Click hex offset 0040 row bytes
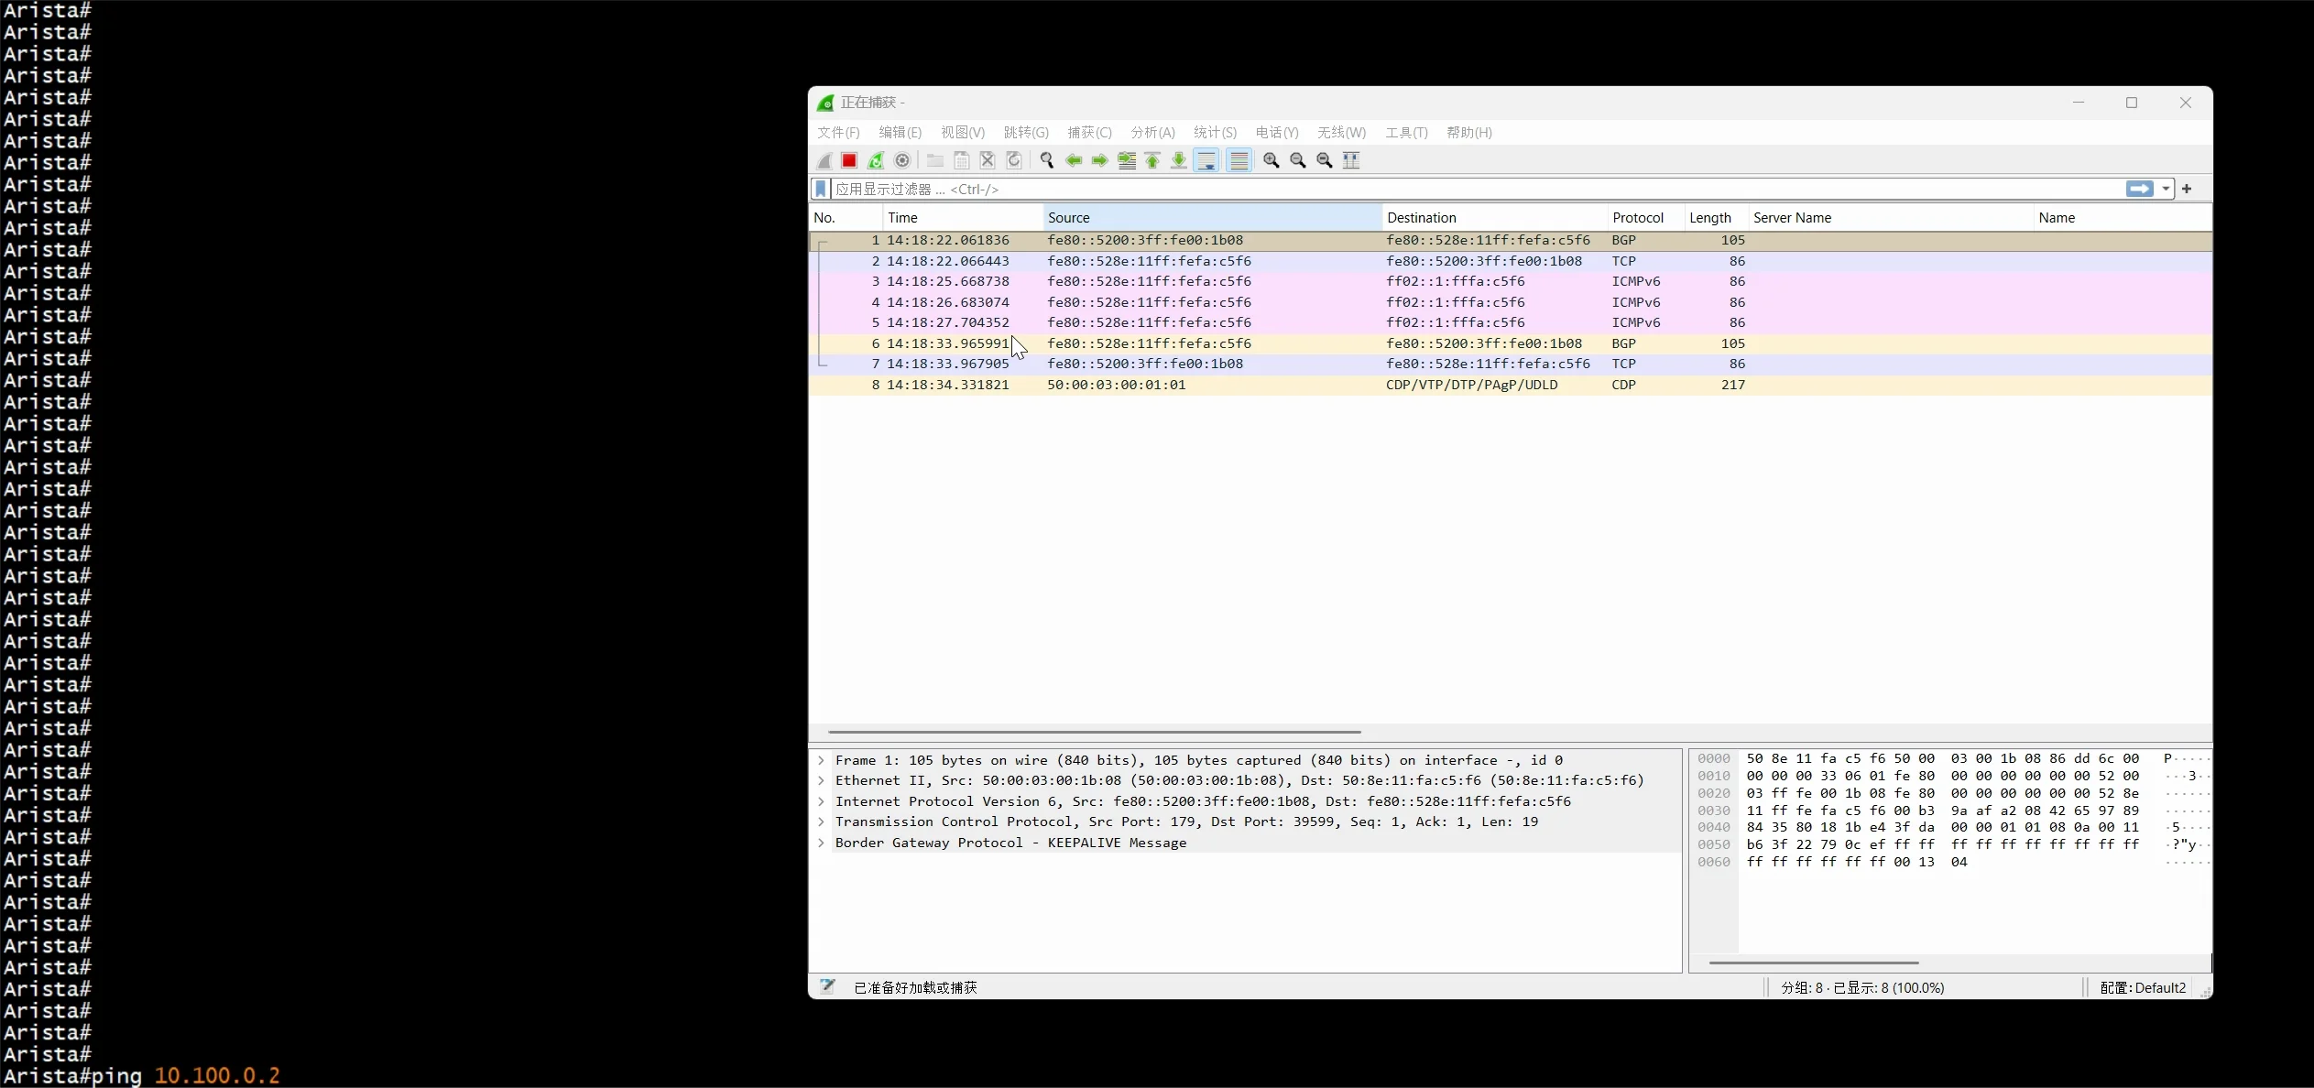The height and width of the screenshot is (1088, 2314). tap(1943, 828)
